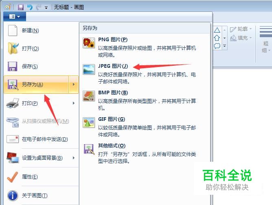Select the 新建(N) menu entry
The width and height of the screenshot is (272, 205).
tap(41, 31)
